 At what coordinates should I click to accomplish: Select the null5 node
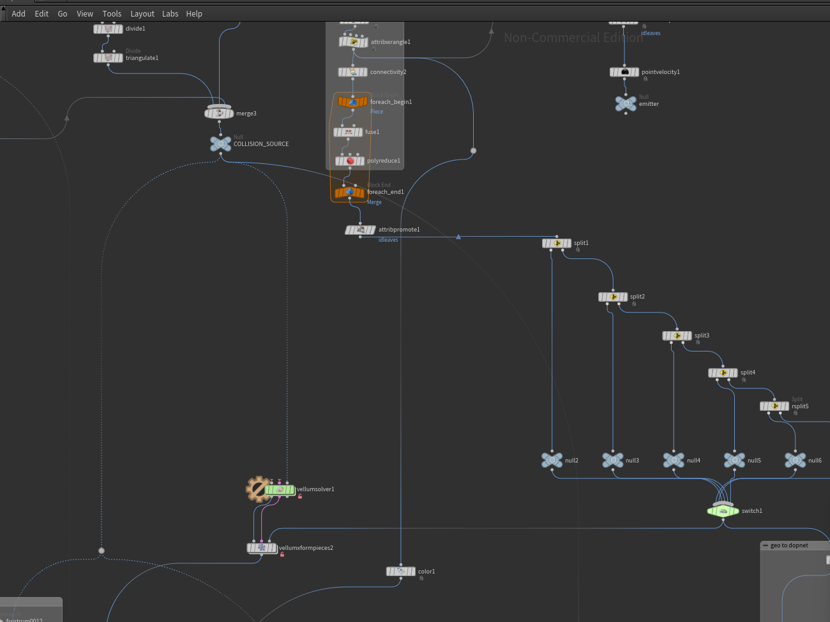point(735,460)
